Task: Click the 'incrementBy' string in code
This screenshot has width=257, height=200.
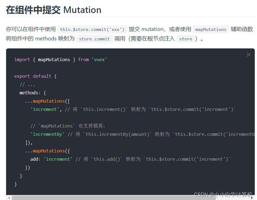Action: coord(47,134)
